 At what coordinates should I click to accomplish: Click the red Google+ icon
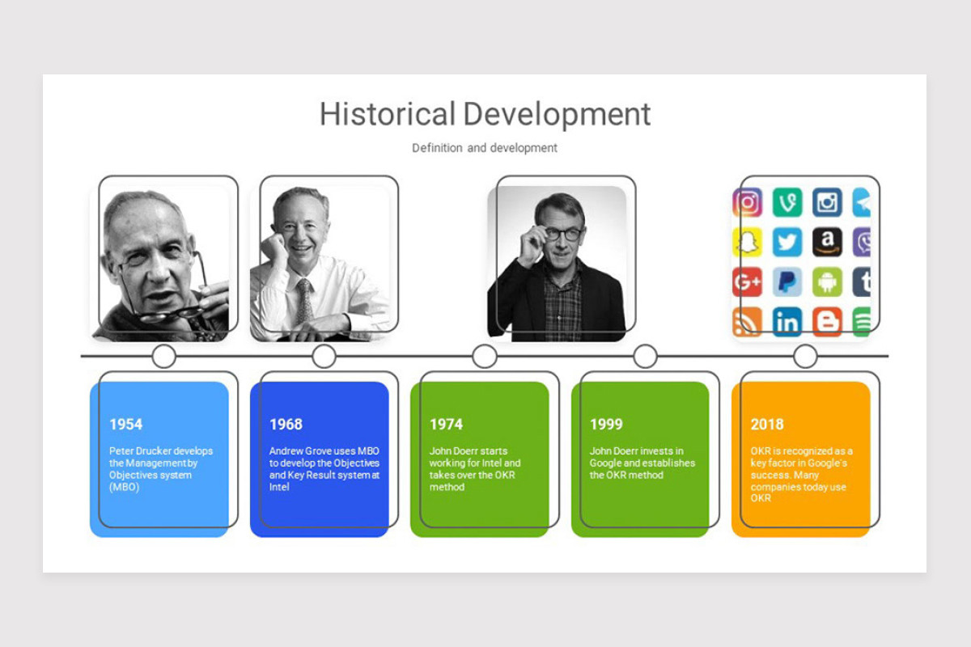pos(747,281)
